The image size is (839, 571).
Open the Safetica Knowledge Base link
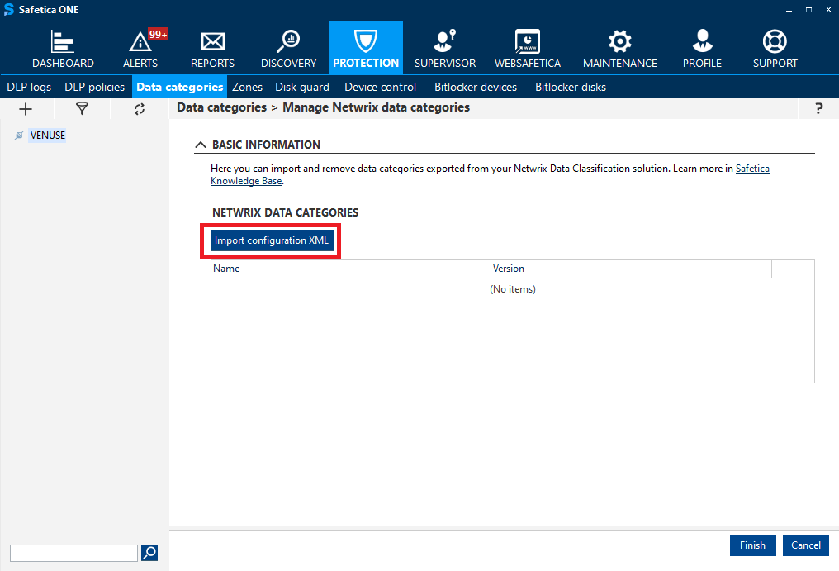[752, 169]
